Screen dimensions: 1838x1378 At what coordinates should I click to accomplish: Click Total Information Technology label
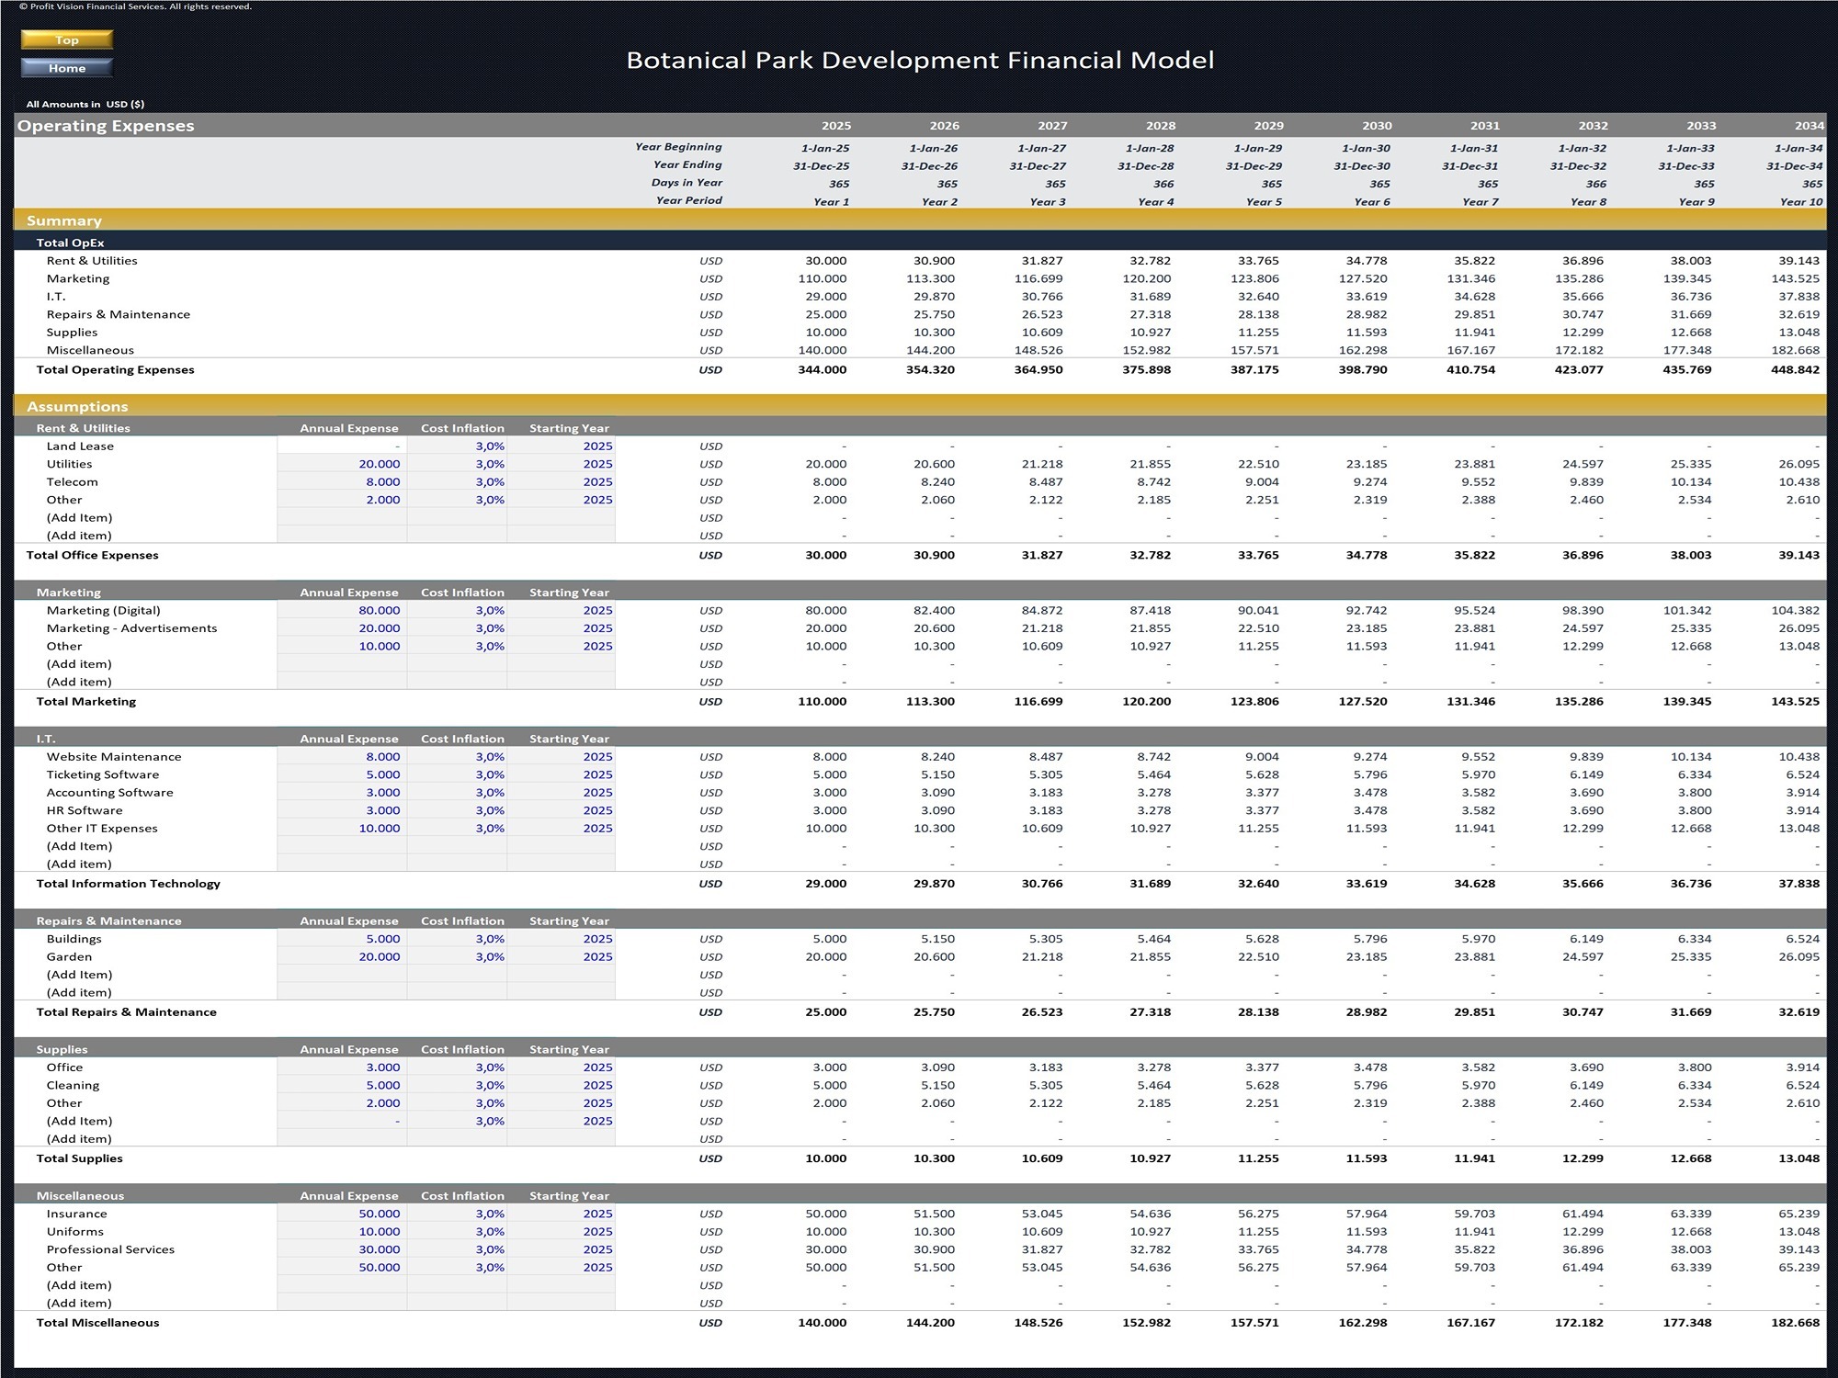pos(128,884)
